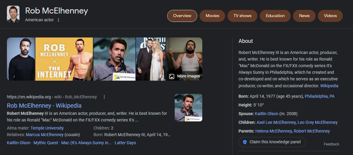The width and height of the screenshot is (353, 155).
Task: Open the large microphone panel photo in gallery
Action: point(114,59)
